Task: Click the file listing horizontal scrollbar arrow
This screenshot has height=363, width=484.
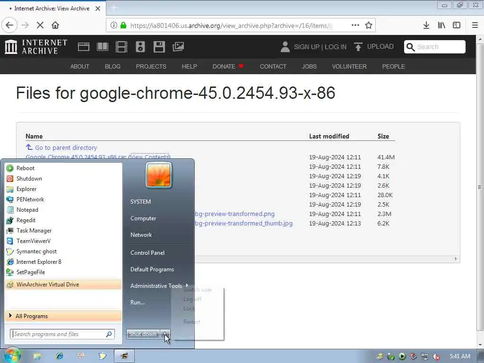Action: (x=456, y=259)
